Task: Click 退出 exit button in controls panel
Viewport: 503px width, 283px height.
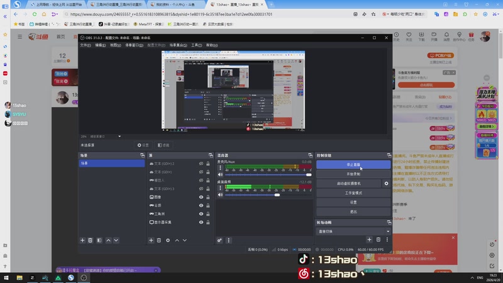Action: point(353,212)
